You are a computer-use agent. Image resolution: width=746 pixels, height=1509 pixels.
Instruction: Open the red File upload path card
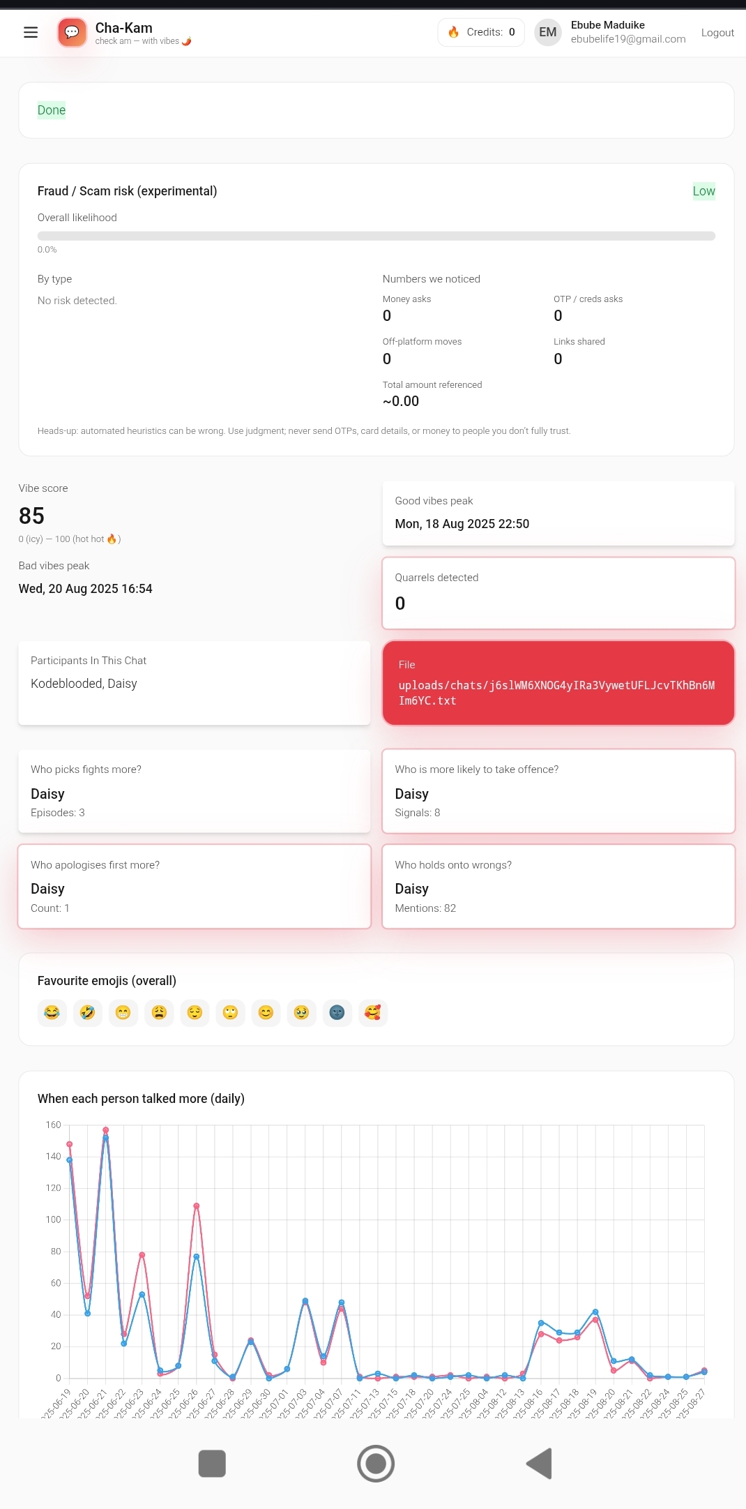point(558,683)
